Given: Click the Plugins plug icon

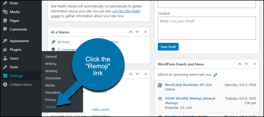Looking at the screenshot, I should click(5, 50).
